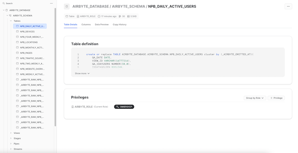The height and width of the screenshot is (153, 298).
Task: Click table icon beside NPB_MONTHLY_ACTI...
Action: [x=17, y=48]
